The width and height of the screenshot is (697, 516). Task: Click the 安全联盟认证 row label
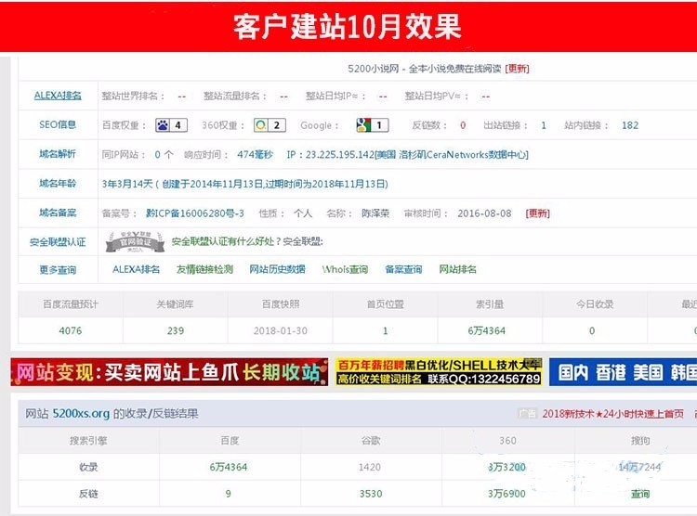[58, 242]
